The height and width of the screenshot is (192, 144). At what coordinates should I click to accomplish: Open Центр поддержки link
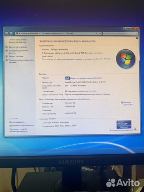(x=17, y=122)
